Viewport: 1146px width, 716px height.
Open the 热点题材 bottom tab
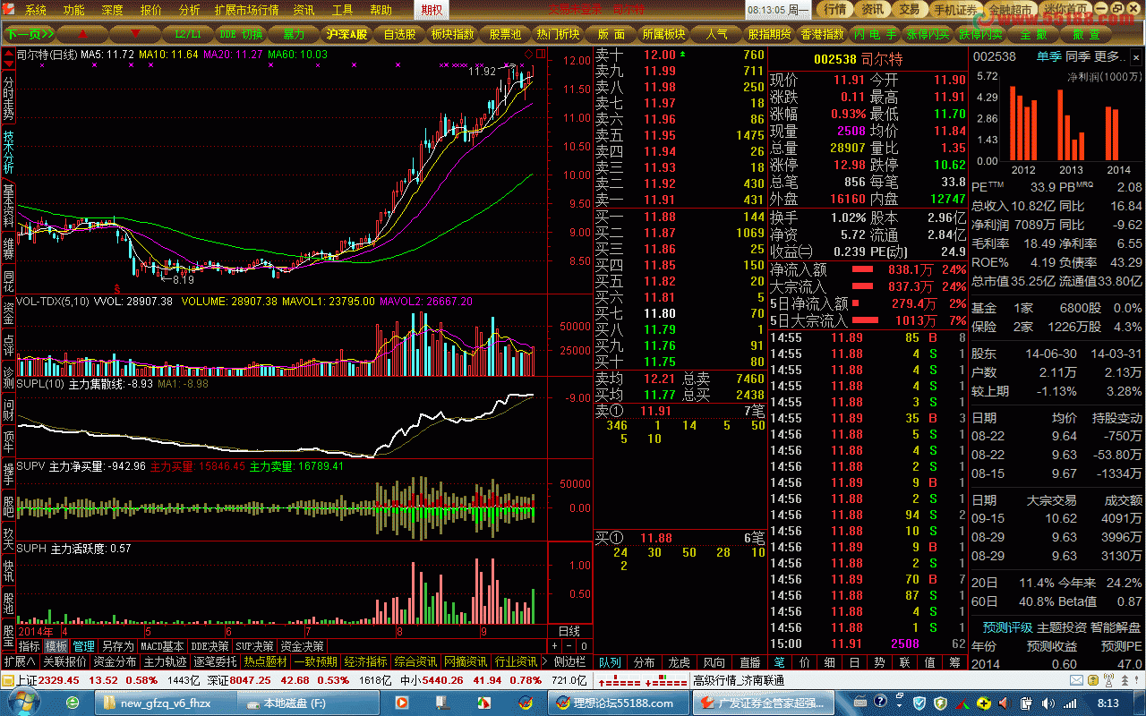(x=265, y=661)
